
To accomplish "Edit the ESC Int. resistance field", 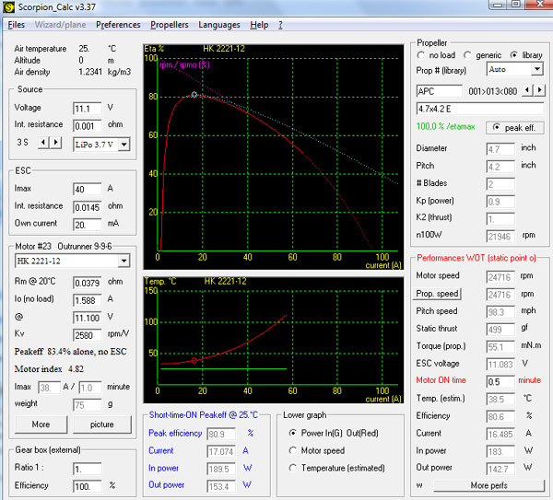I will (x=87, y=207).
